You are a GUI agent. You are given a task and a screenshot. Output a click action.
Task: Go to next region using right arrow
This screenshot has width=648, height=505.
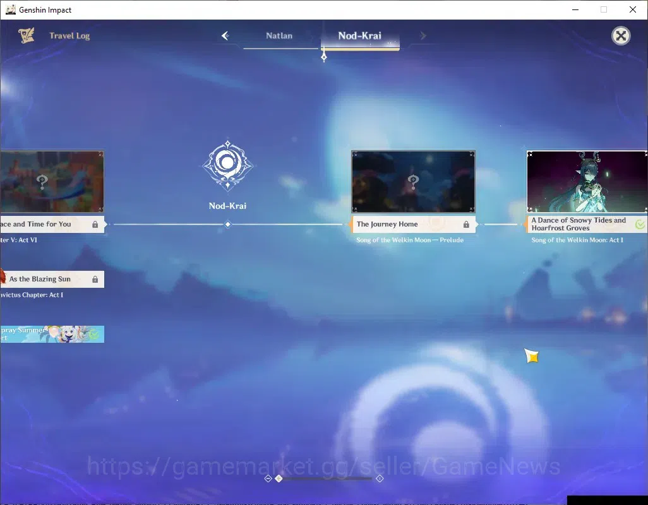pos(423,36)
